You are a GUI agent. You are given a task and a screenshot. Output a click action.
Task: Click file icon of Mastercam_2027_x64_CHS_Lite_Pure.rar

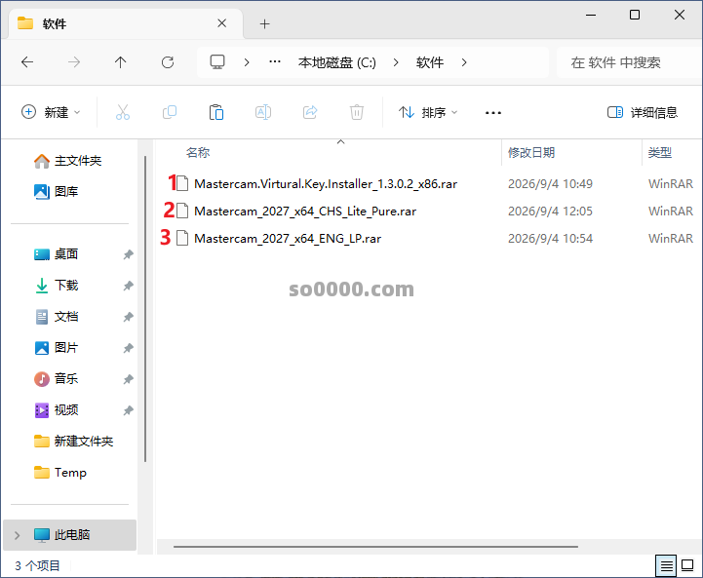tap(182, 211)
